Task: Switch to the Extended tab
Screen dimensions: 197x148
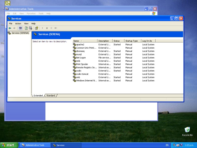Action: point(38,96)
